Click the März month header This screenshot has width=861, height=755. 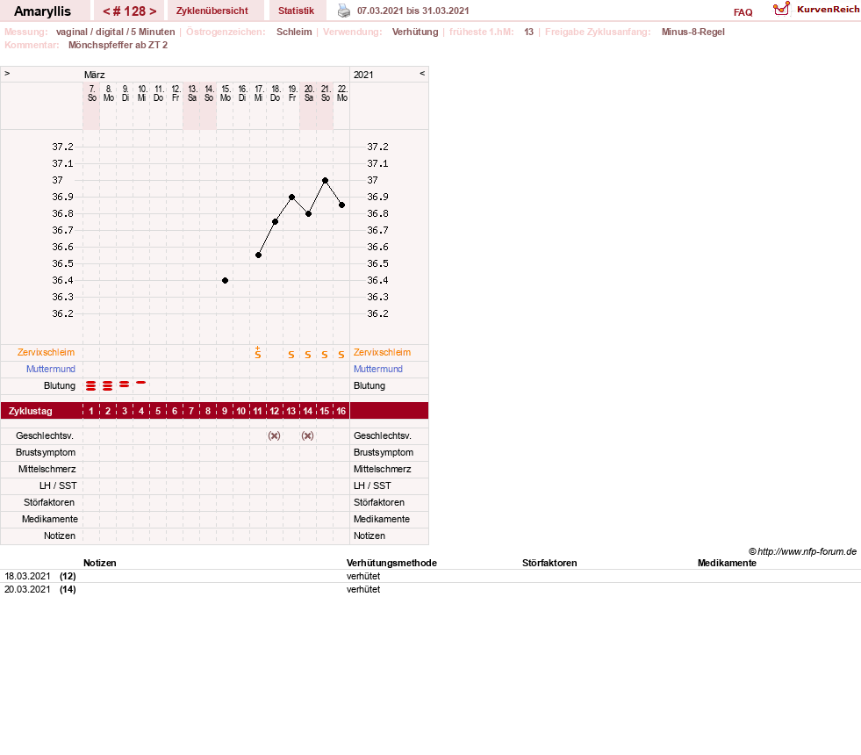coord(95,75)
